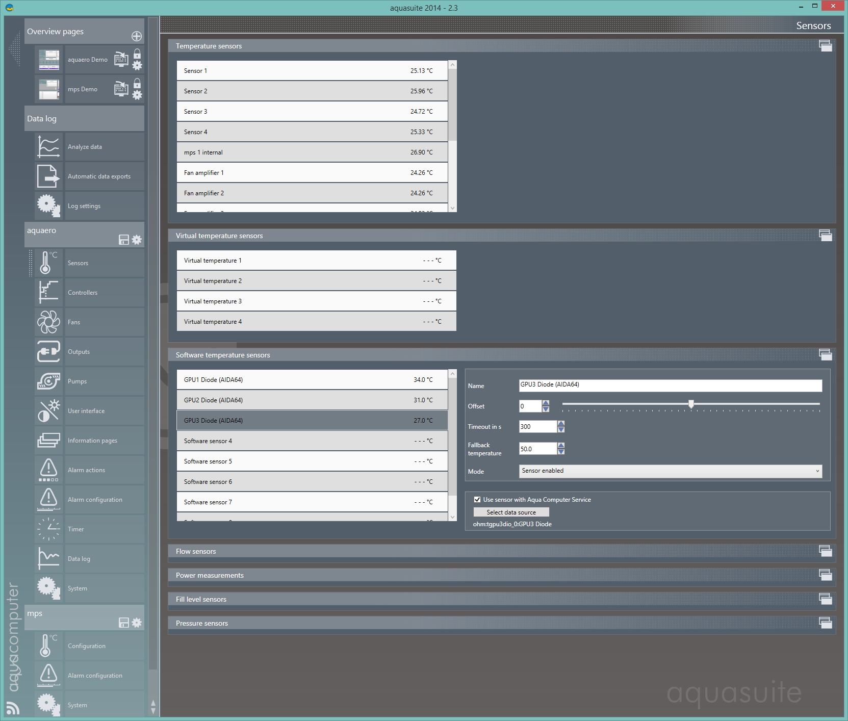Open the Pumps page icon
Image resolution: width=848 pixels, height=721 pixels.
(48, 381)
